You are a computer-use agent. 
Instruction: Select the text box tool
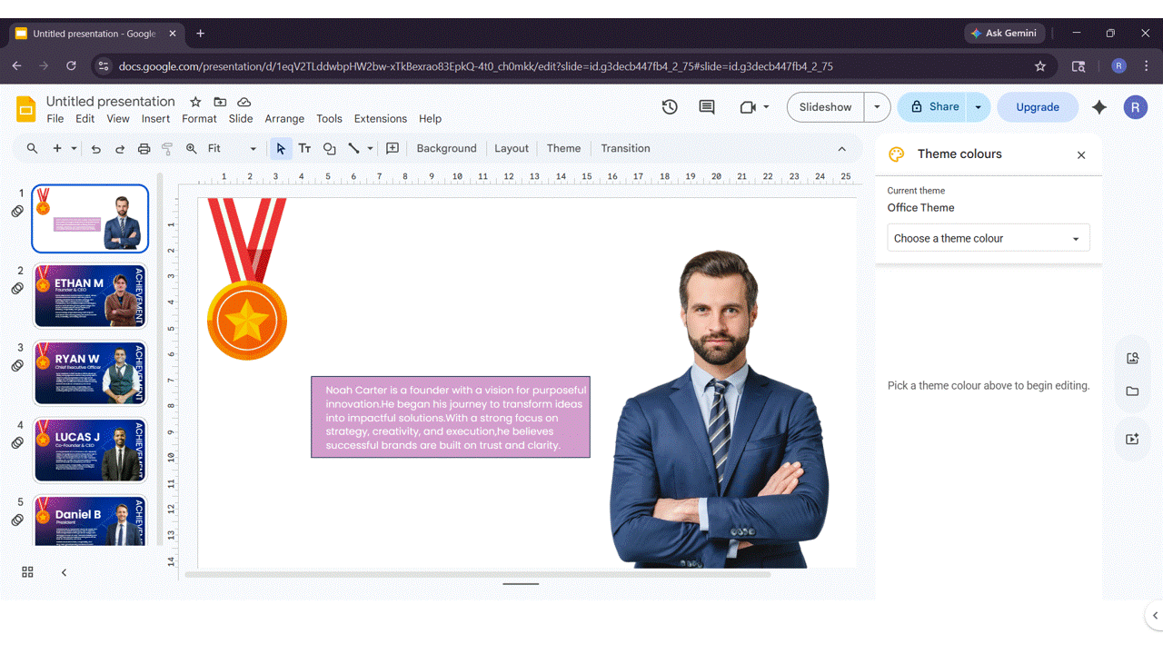304,148
